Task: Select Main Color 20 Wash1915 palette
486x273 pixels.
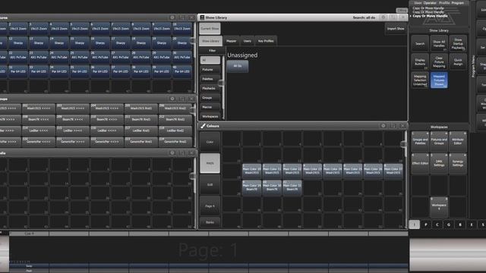Action: pyautogui.click(x=251, y=171)
